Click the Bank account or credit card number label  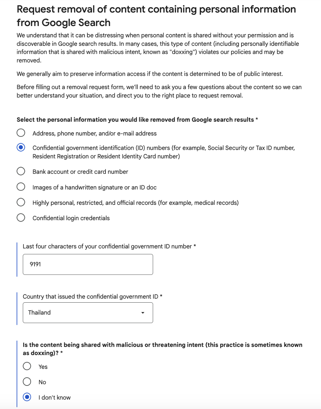point(80,172)
